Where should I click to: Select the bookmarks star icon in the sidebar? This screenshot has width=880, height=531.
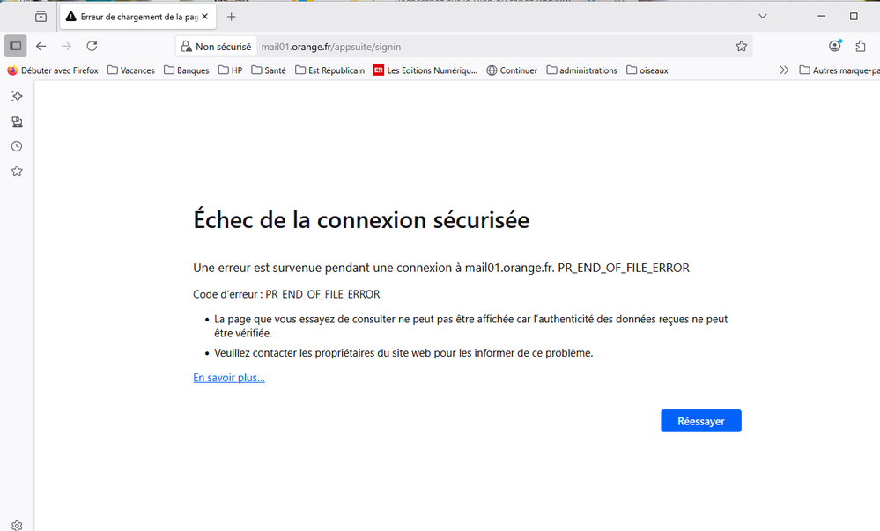(16, 171)
